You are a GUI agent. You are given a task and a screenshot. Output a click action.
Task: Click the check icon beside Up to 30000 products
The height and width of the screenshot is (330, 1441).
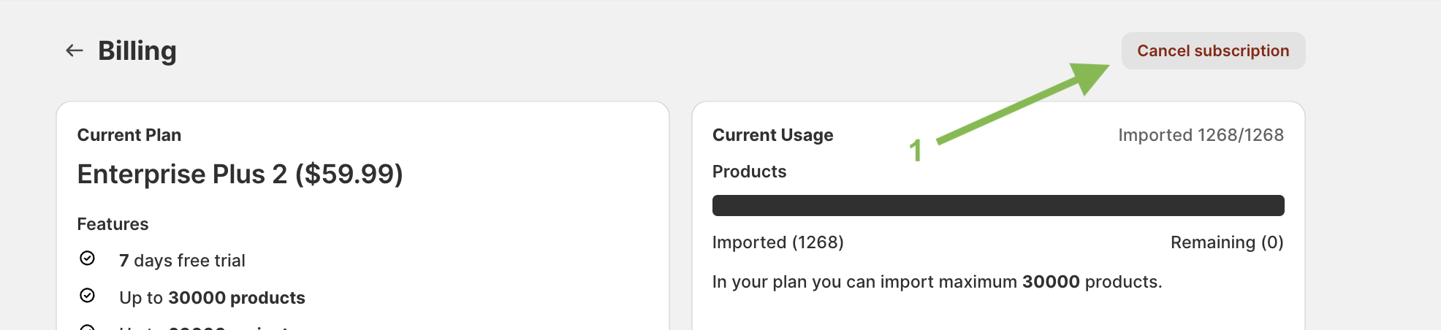coord(87,295)
